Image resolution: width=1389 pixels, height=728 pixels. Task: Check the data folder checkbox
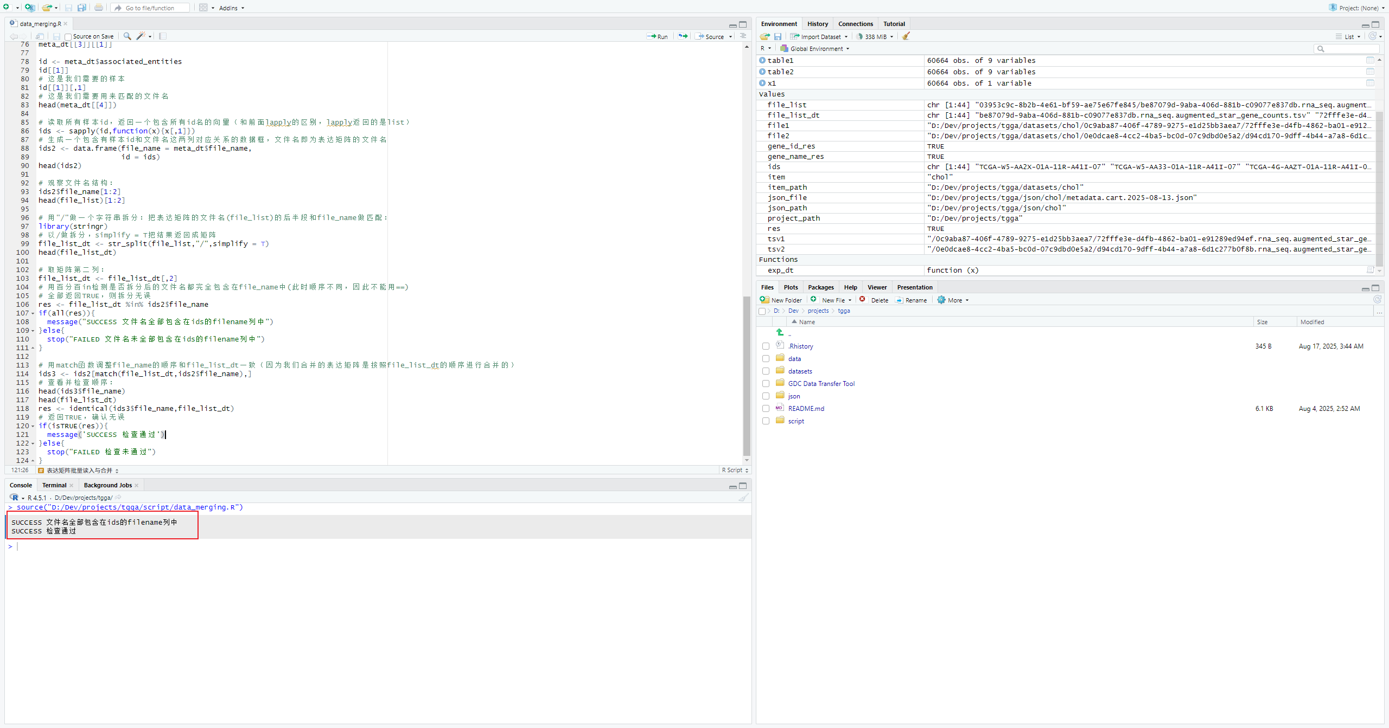click(x=766, y=359)
